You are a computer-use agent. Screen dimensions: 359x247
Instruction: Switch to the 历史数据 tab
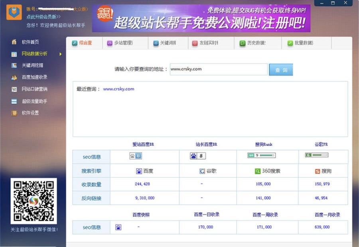pyautogui.click(x=258, y=43)
